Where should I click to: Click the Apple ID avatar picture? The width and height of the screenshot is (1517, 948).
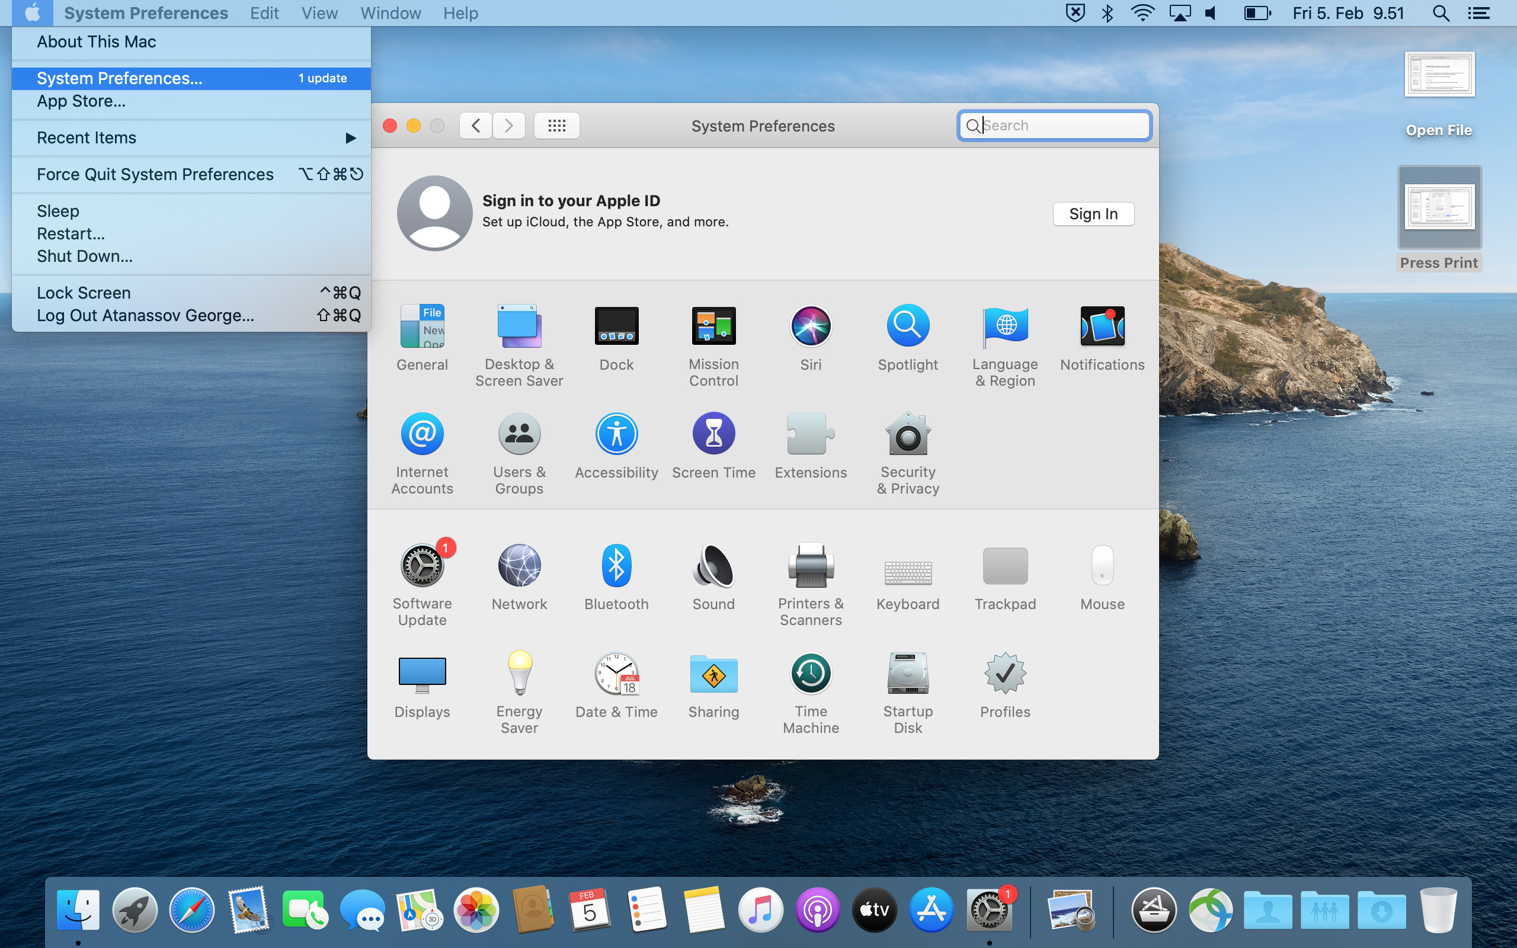(434, 213)
